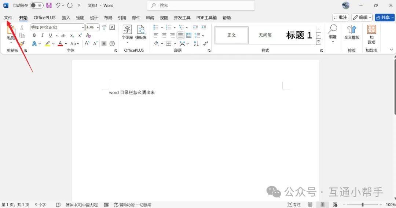Click the Character Border A icon
The image size is (396, 208).
tap(112, 27)
